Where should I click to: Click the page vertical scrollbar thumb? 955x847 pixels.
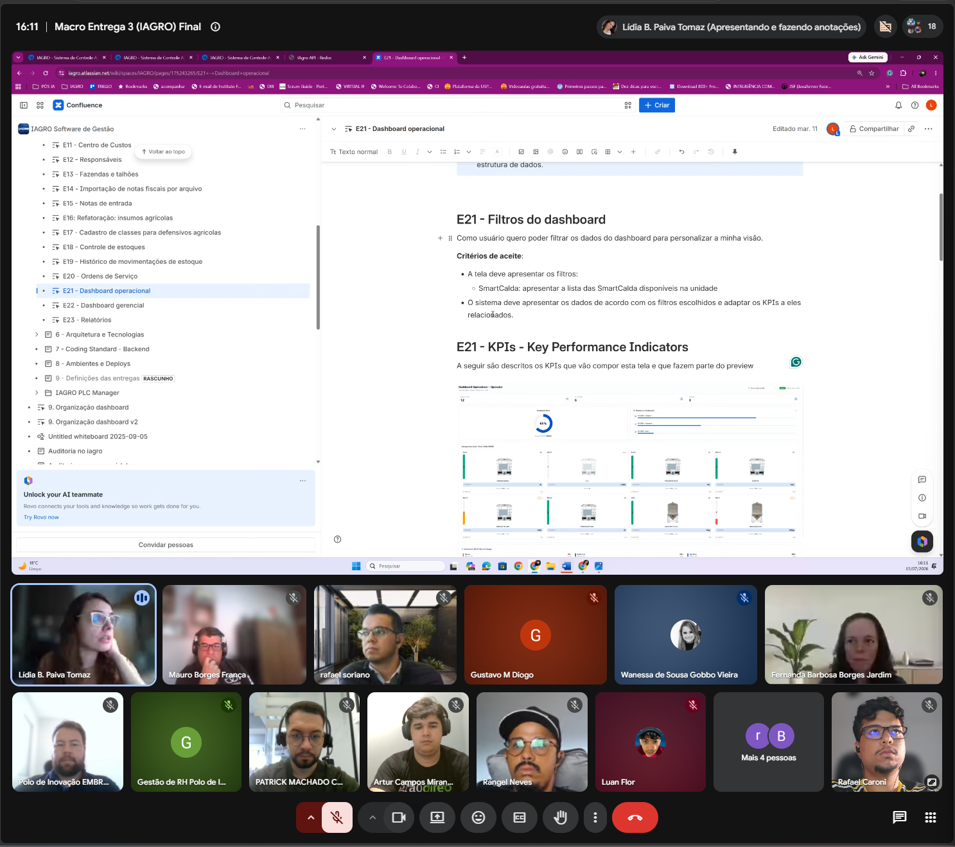[941, 226]
